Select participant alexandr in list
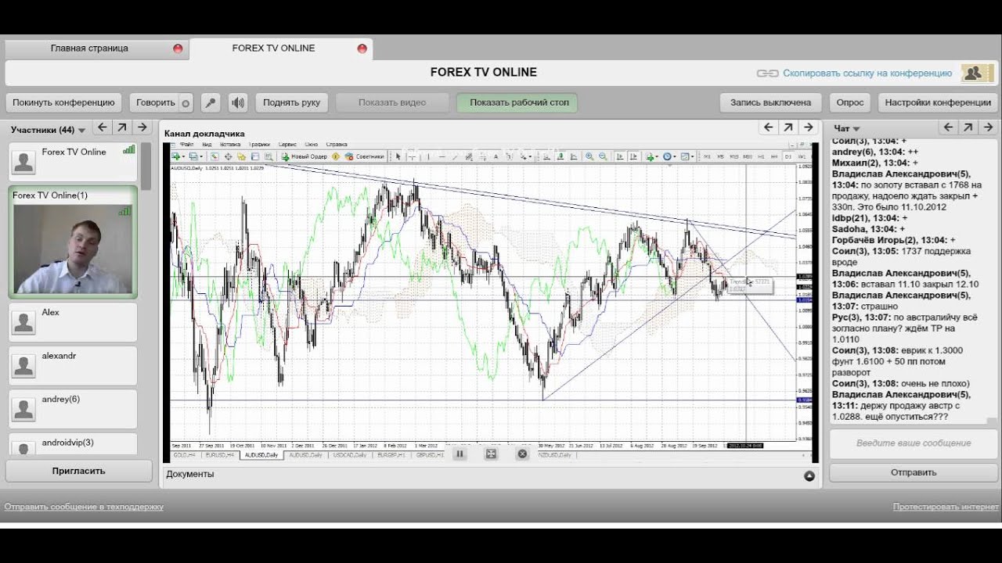 pyautogui.click(x=73, y=365)
